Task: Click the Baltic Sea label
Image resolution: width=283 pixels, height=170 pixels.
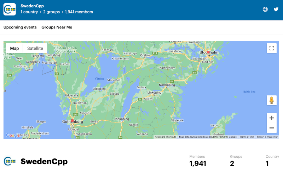Action: click(x=249, y=92)
